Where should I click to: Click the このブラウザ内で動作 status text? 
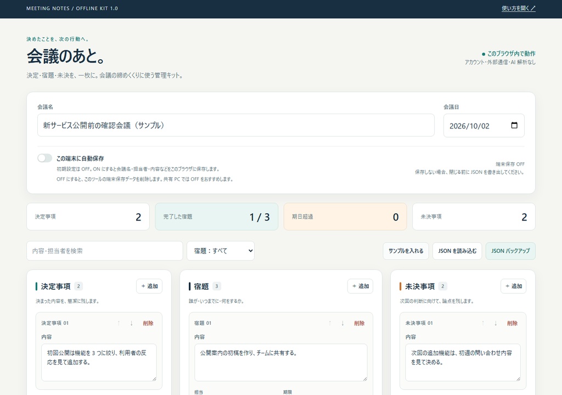point(511,54)
